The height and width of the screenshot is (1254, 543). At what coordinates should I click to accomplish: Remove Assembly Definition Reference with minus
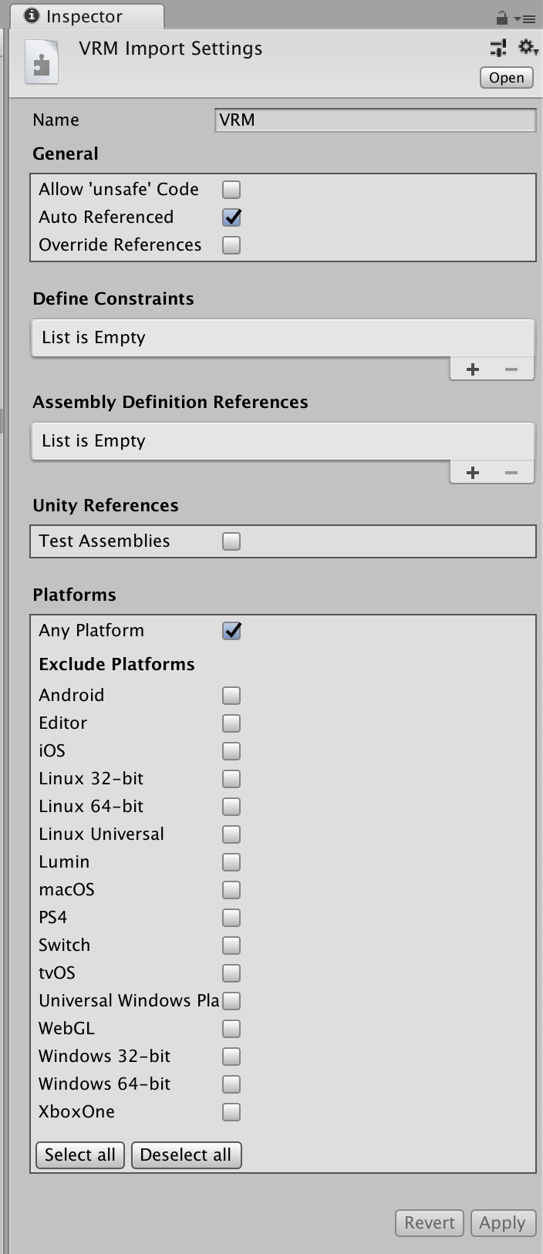click(x=511, y=473)
